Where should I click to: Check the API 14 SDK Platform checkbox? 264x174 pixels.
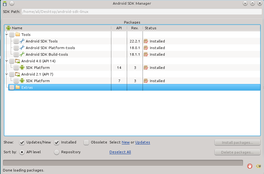16,68
